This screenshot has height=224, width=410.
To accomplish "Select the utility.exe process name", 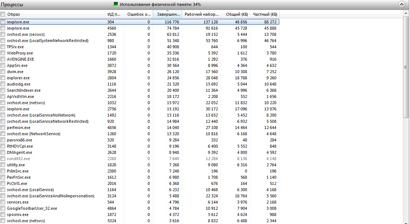I will tap(16, 165).
